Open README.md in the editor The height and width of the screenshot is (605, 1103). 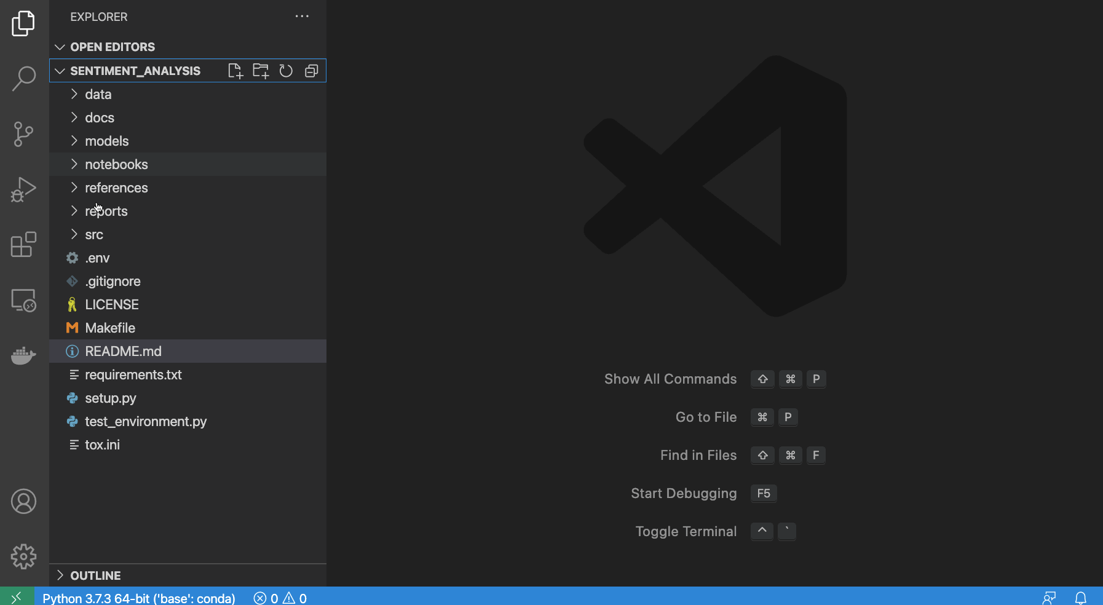(x=188, y=351)
